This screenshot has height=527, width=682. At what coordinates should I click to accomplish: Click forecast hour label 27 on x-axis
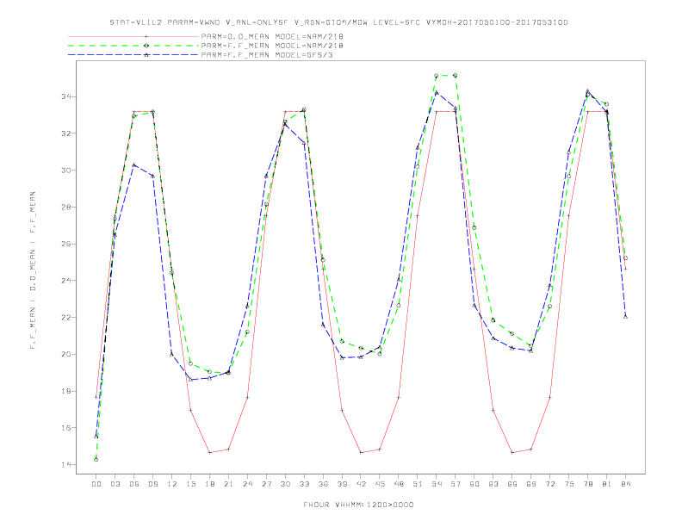pos(266,484)
